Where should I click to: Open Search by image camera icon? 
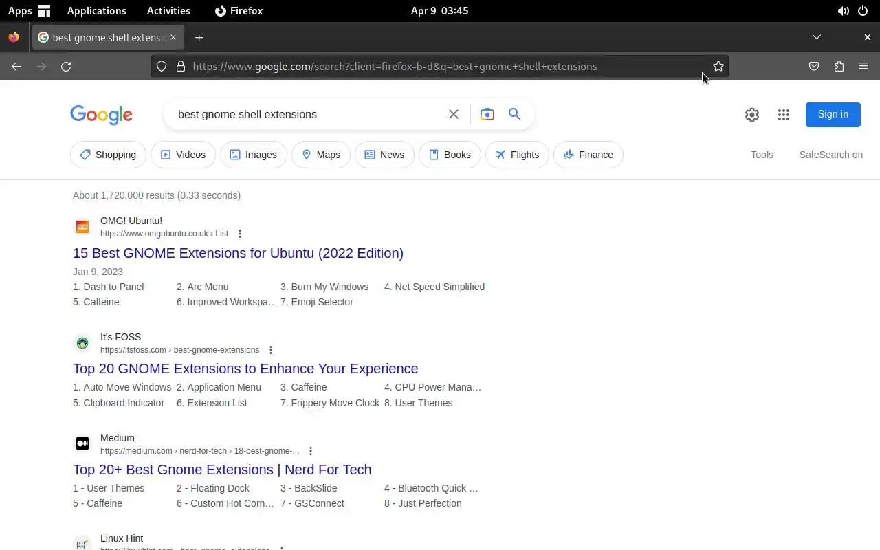click(487, 114)
